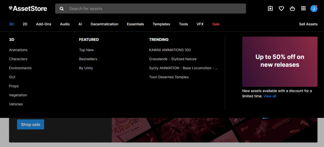Viewport: 324px width, 147px height.
Task: Open the Essentials menu
Action: (135, 24)
